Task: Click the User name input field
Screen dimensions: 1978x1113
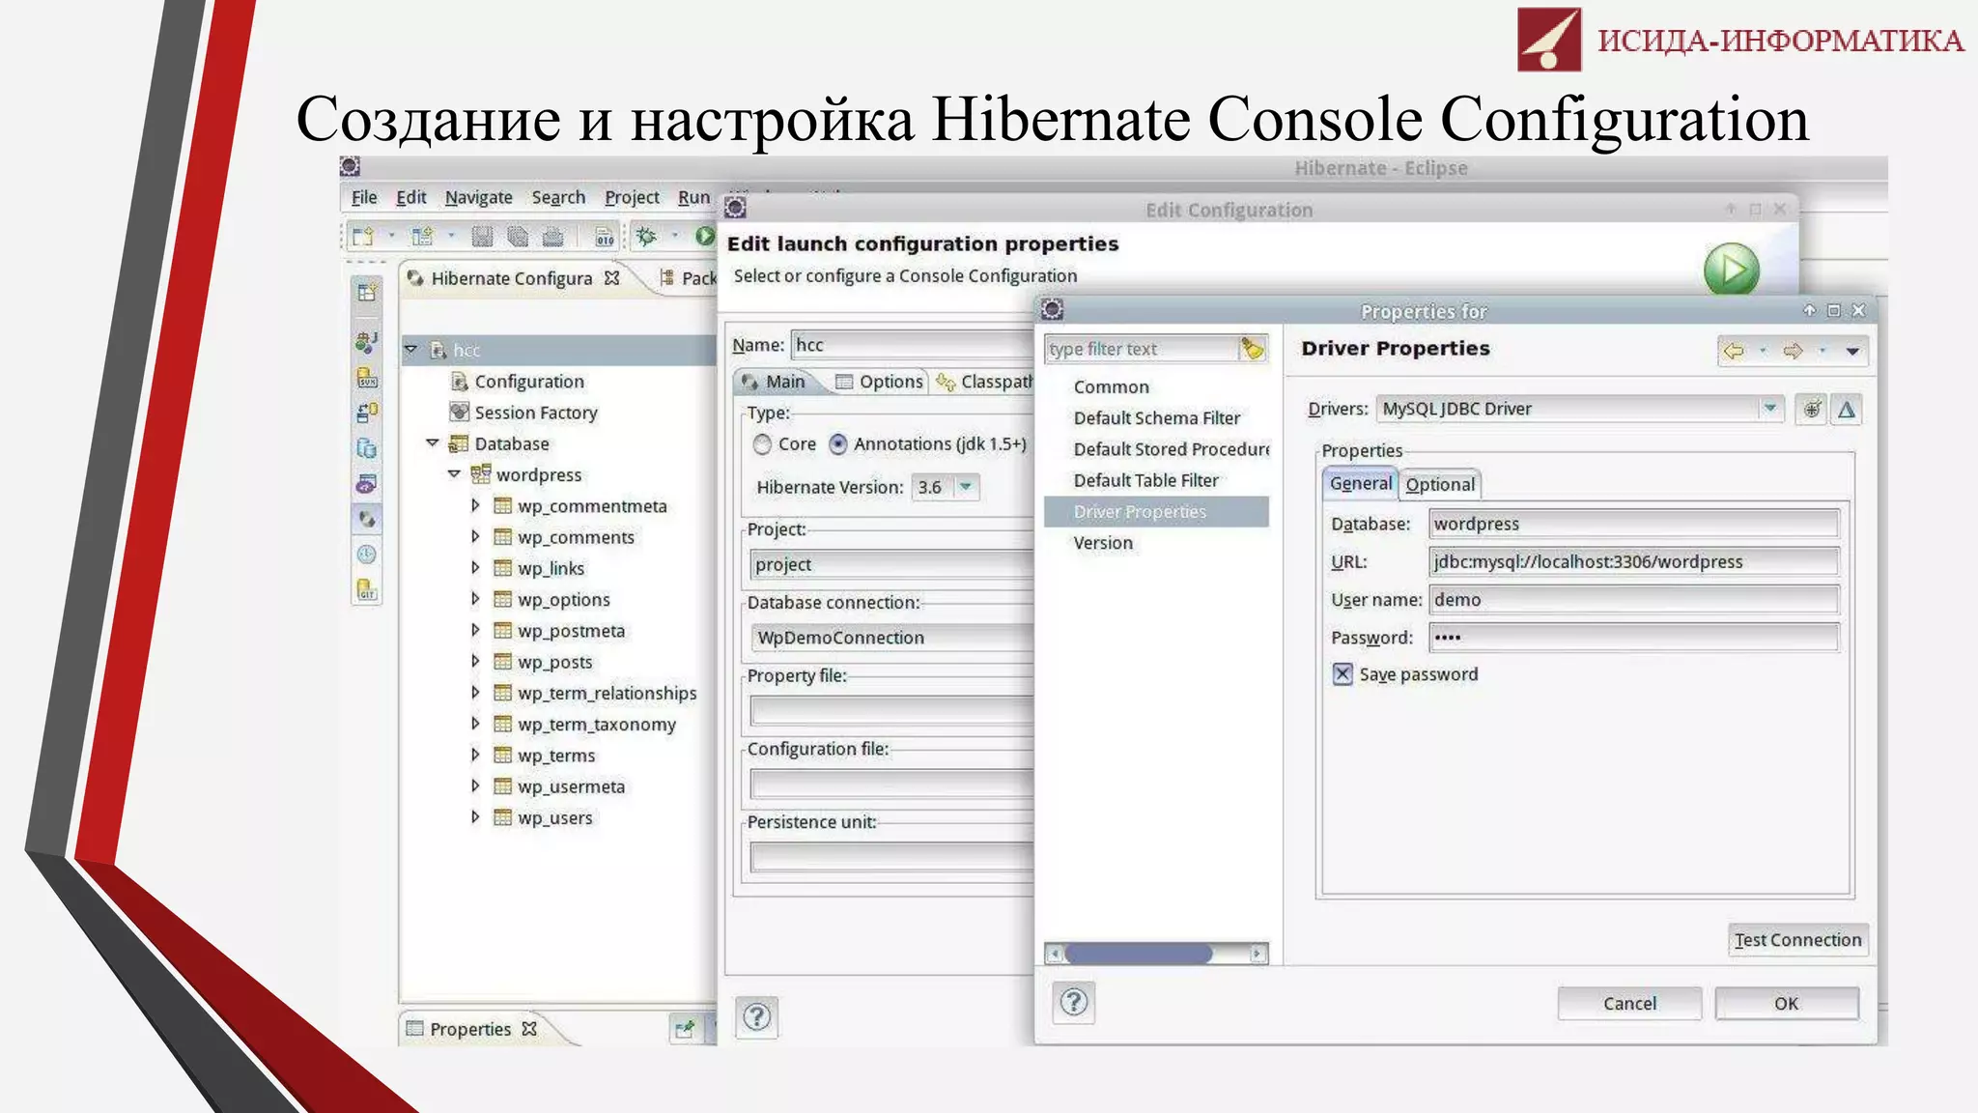Action: pyautogui.click(x=1633, y=600)
